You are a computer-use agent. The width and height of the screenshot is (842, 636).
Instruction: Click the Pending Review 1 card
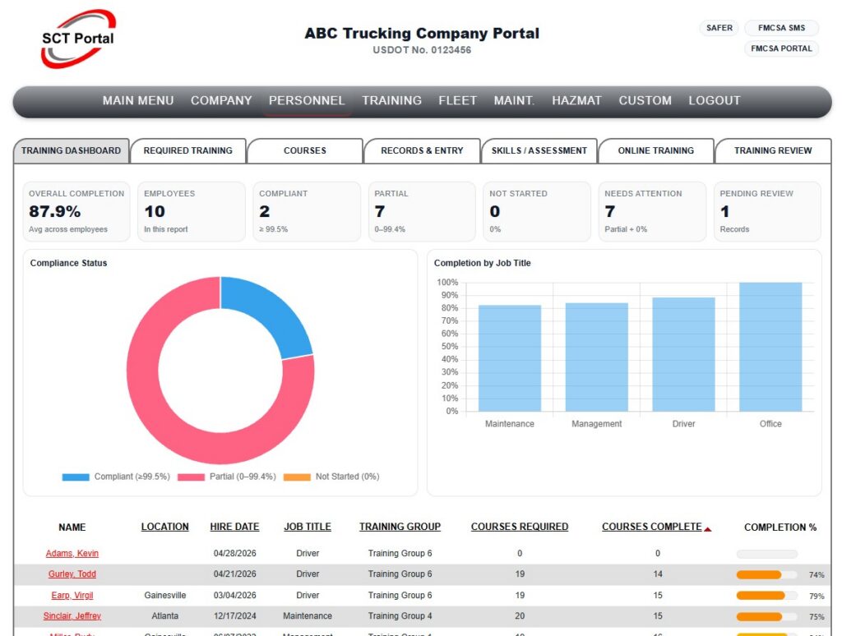coord(767,211)
